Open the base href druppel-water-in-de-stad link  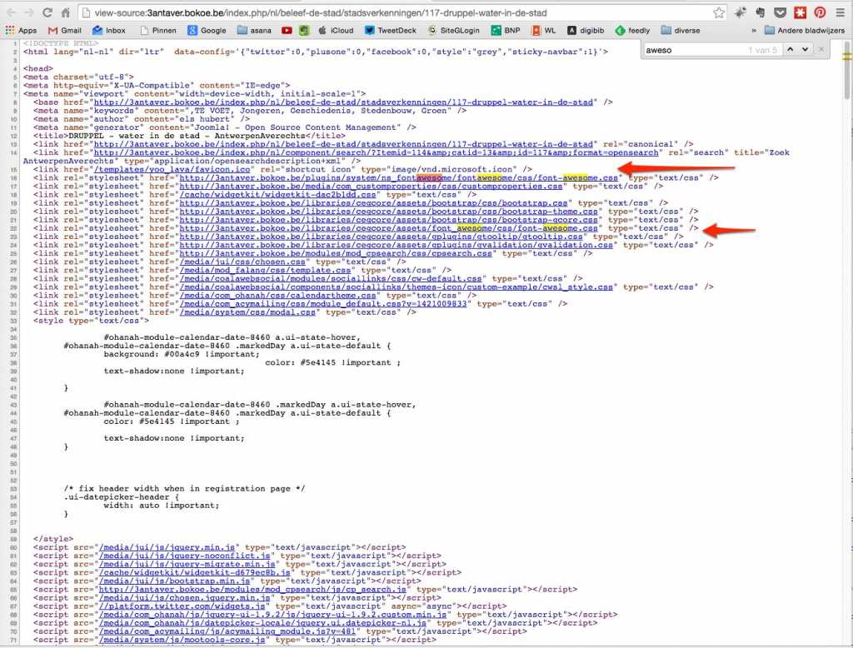click(343, 102)
